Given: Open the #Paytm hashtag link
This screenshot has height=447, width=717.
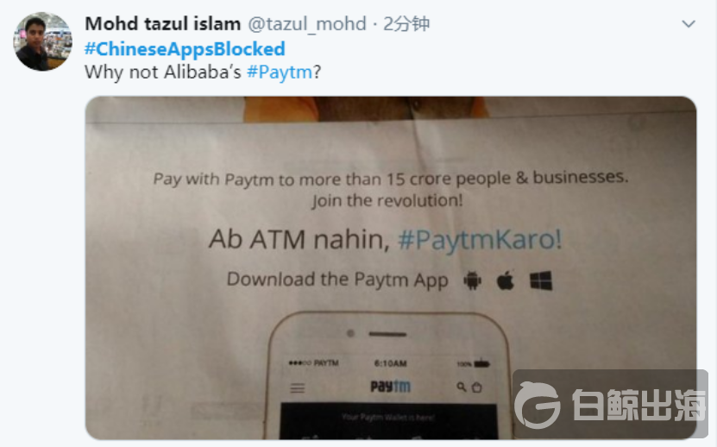Looking at the screenshot, I should point(280,72).
